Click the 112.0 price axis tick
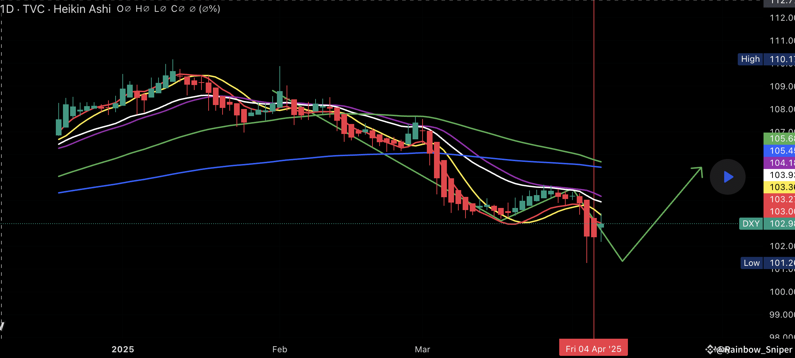Image resolution: width=795 pixels, height=358 pixels. (x=782, y=18)
